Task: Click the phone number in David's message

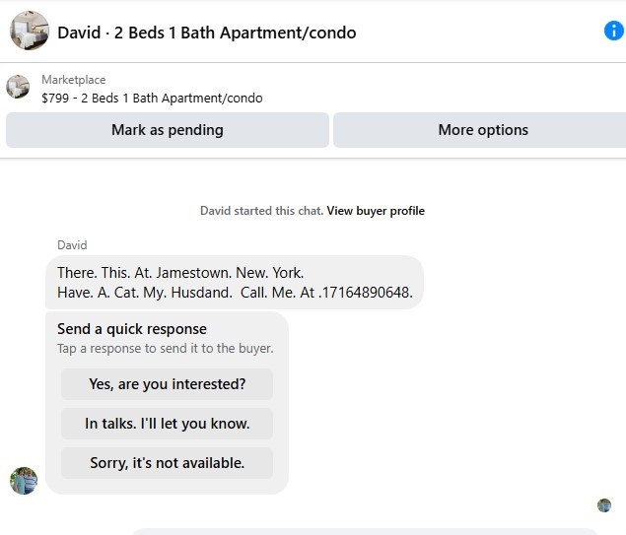Action: (367, 293)
